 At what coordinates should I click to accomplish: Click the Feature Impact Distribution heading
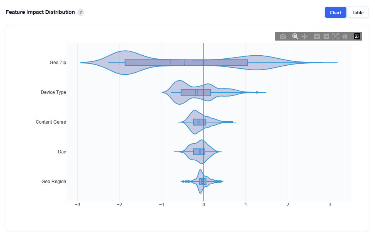pos(40,12)
